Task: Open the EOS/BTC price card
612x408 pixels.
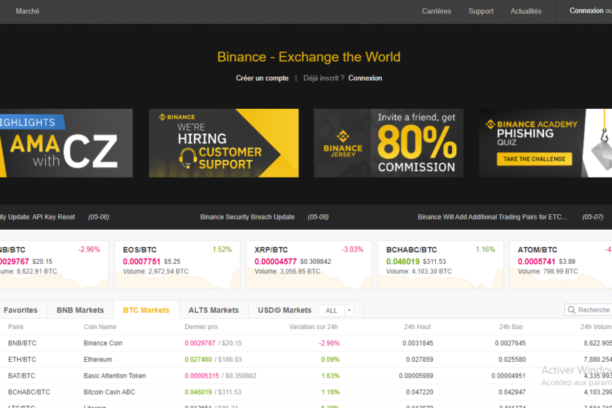Action: (x=177, y=265)
